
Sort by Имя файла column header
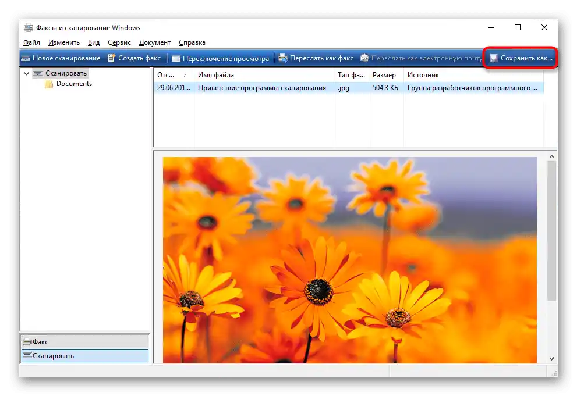click(x=264, y=75)
